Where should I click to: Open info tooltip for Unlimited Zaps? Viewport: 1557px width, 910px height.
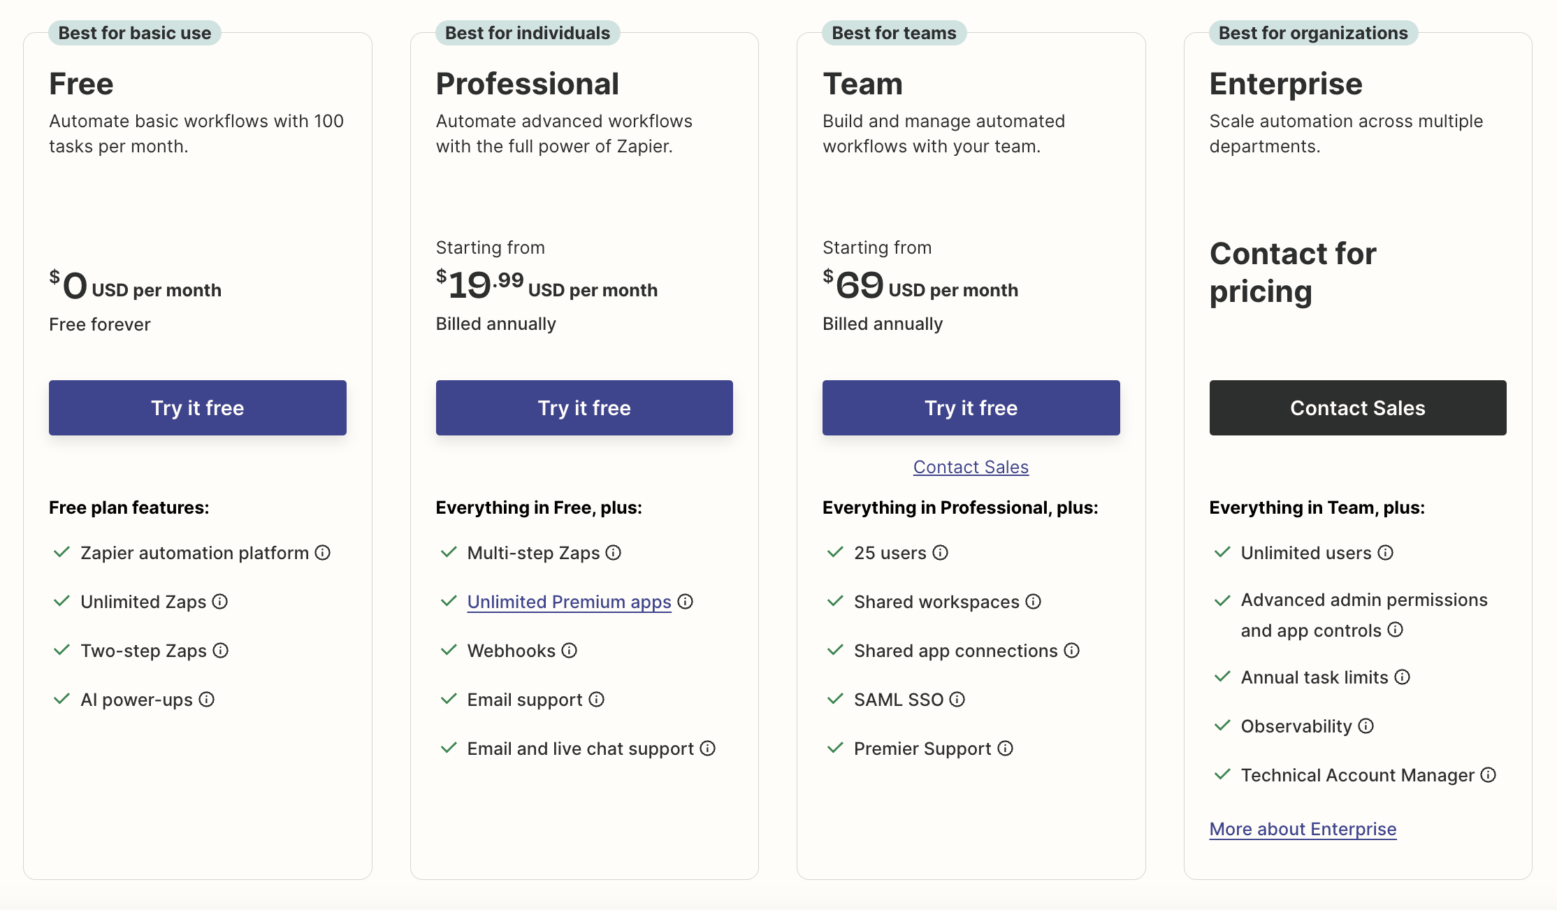pos(220,602)
